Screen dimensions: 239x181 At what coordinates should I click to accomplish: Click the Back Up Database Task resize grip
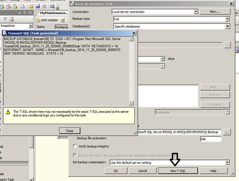tap(232, 174)
